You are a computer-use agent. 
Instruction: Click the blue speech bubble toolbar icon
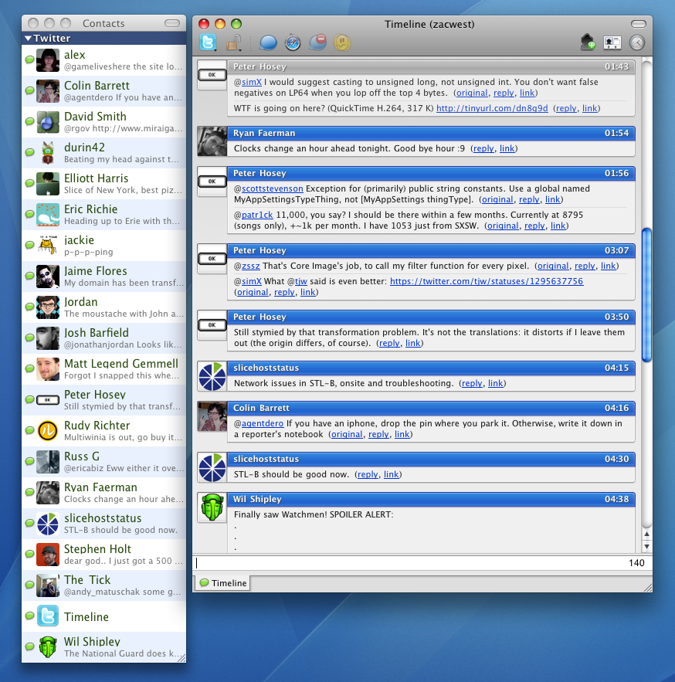pyautogui.click(x=268, y=42)
